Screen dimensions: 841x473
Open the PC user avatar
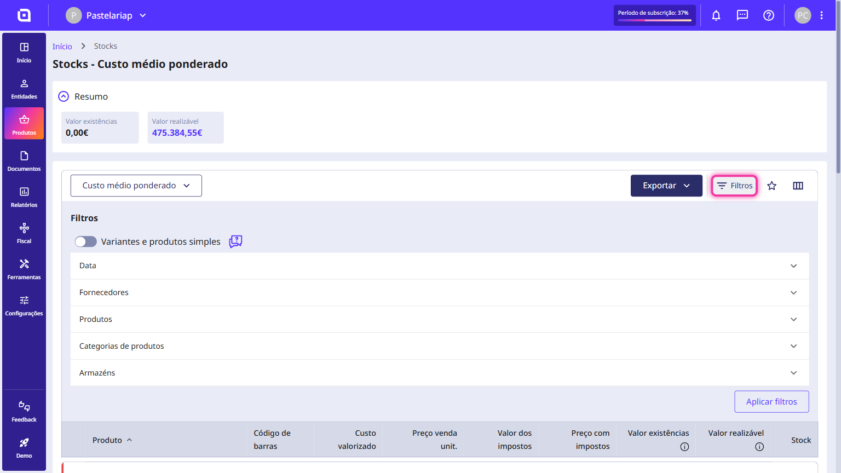point(803,15)
